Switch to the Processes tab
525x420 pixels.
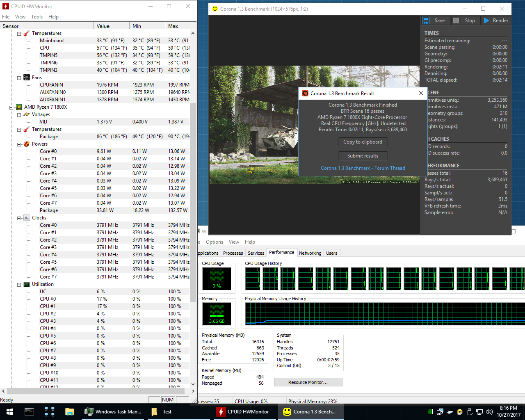(233, 253)
